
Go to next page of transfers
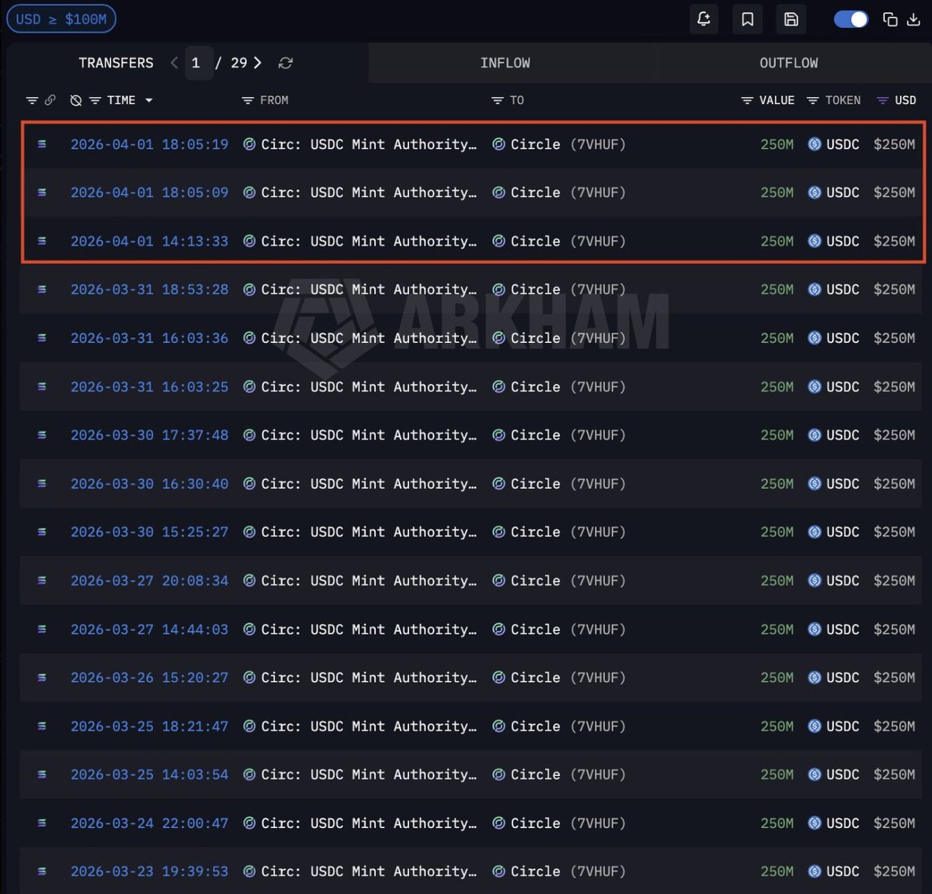[x=258, y=63]
